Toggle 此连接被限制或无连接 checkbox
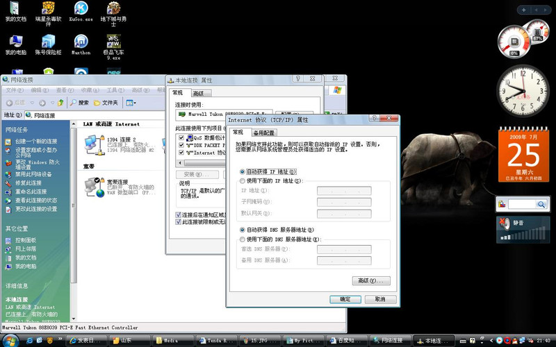Image resolution: width=556 pixels, height=347 pixels. coord(179,221)
